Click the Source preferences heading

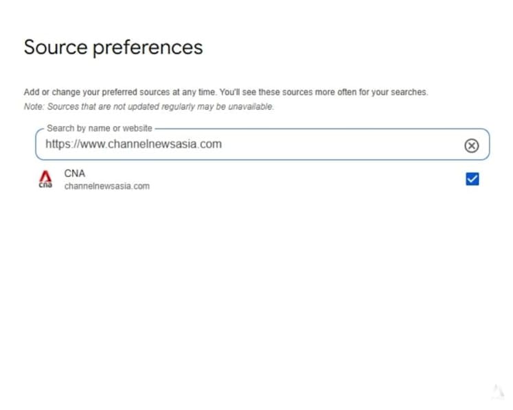113,48
